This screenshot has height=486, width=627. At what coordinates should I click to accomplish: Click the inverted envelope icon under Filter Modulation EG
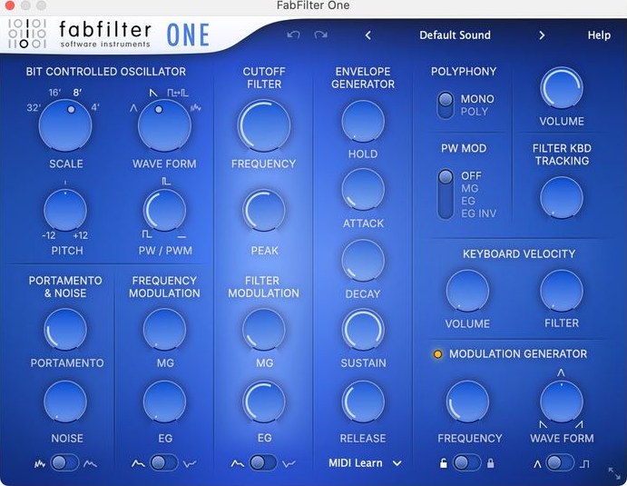289,464
